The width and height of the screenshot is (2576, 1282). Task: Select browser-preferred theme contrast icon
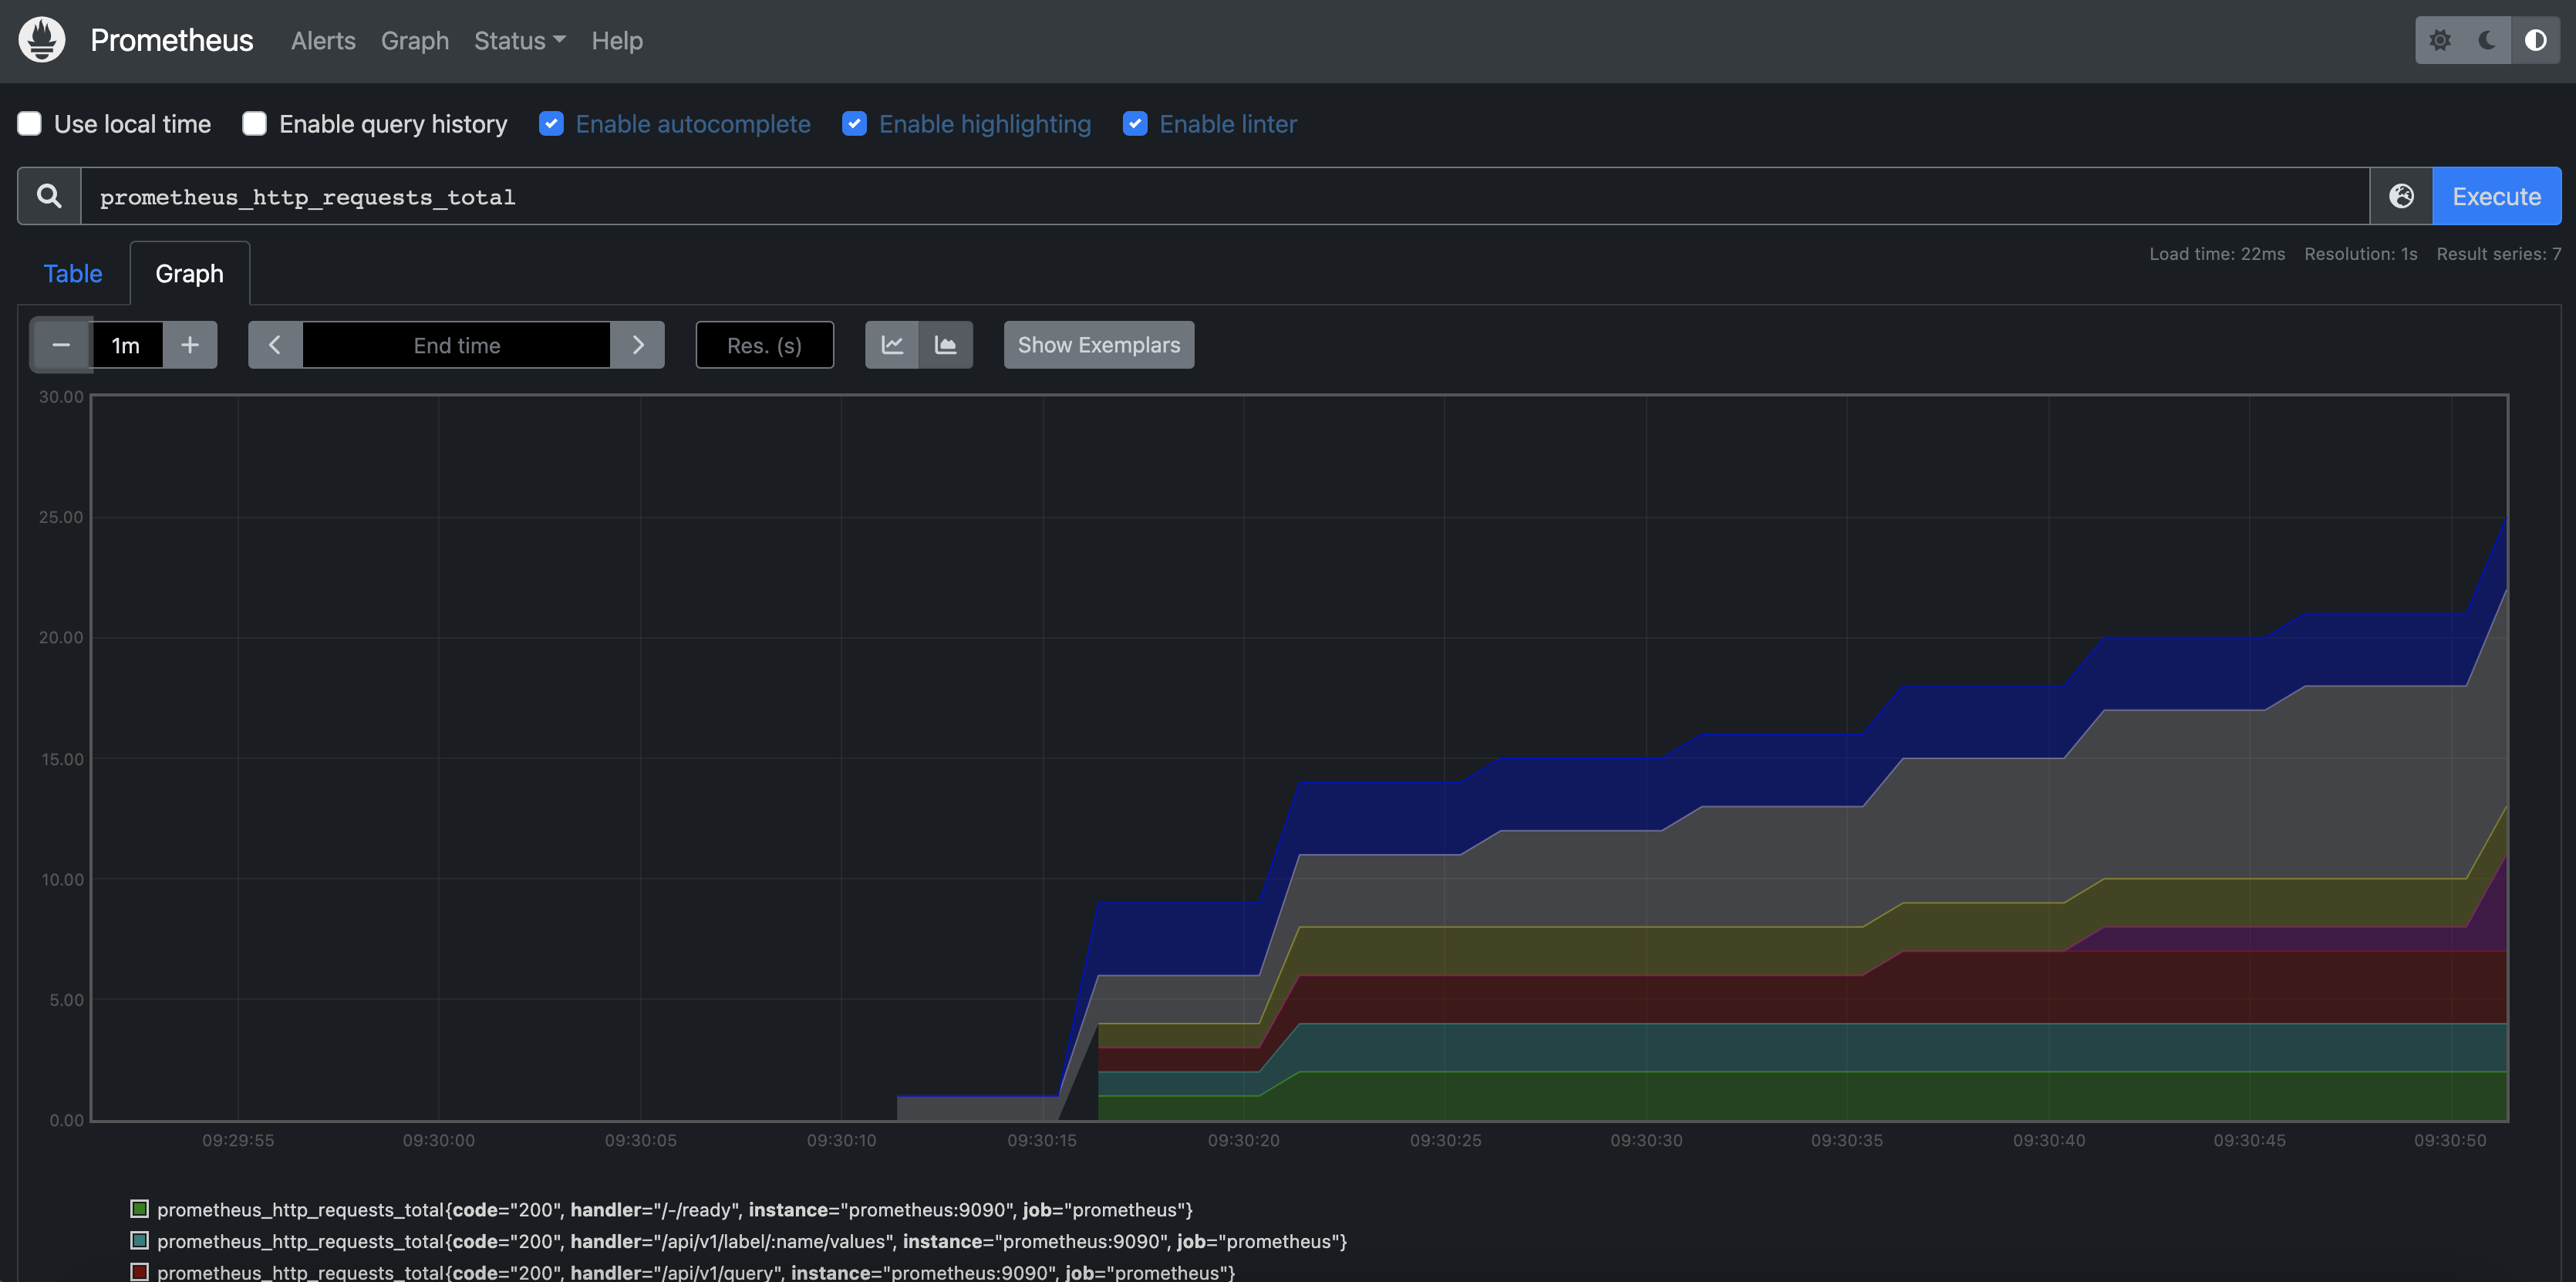pyautogui.click(x=2535, y=40)
